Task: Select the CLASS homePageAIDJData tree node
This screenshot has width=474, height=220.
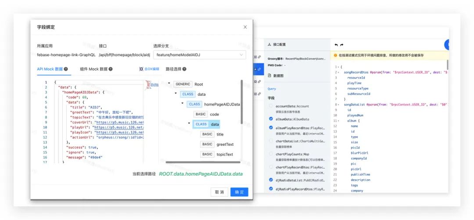Action: point(213,104)
